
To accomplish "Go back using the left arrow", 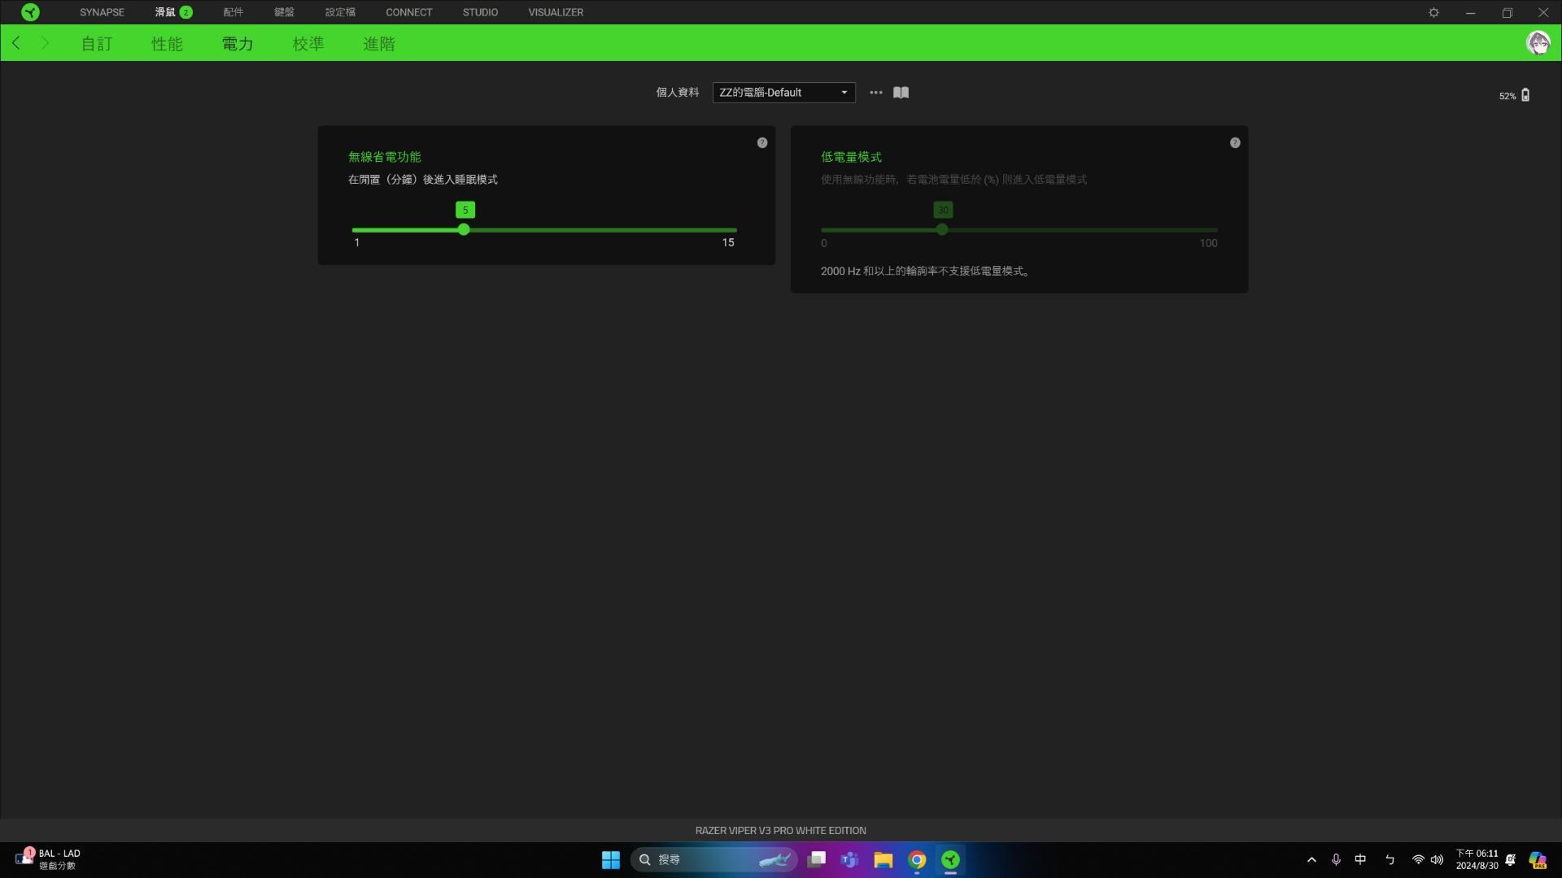I will pos(15,43).
